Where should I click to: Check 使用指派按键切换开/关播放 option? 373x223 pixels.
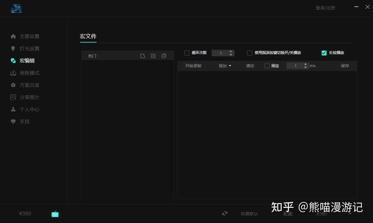pos(250,53)
